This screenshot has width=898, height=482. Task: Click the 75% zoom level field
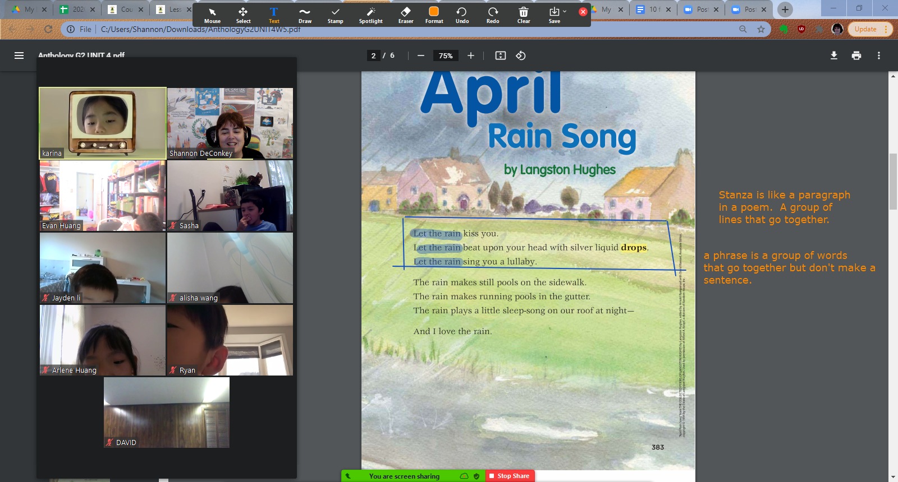pos(446,55)
